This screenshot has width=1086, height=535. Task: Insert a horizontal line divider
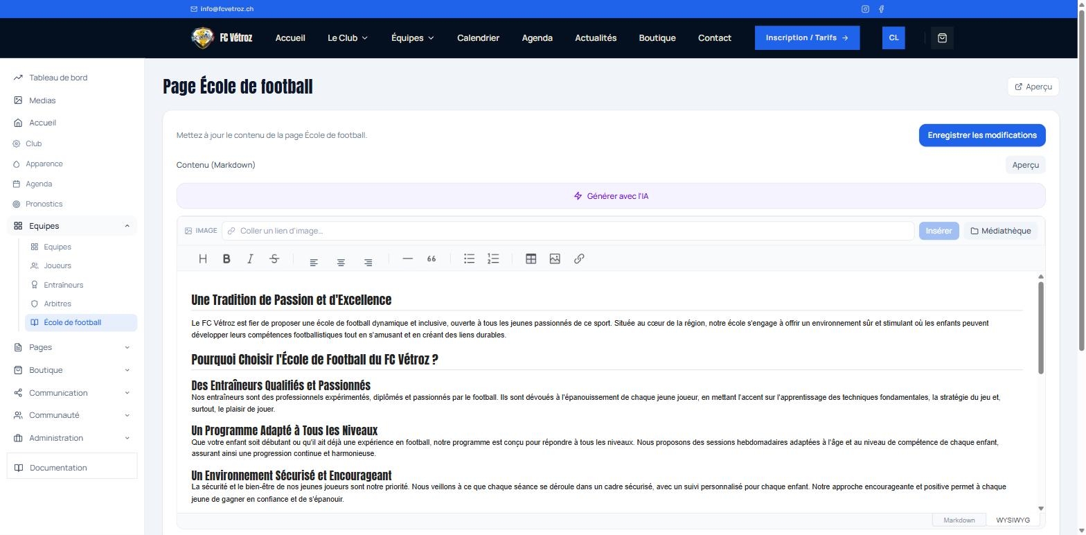click(407, 258)
